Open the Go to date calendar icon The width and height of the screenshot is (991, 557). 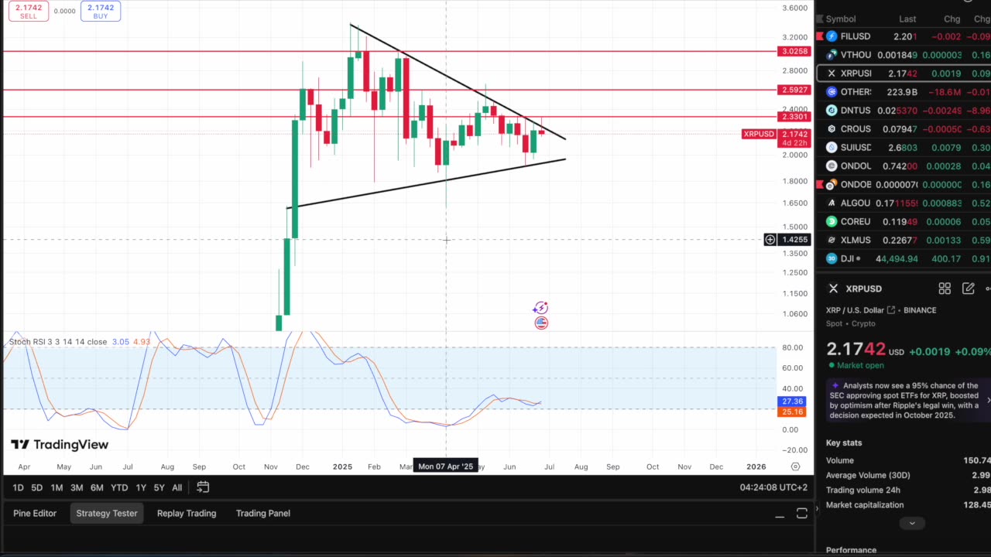(203, 487)
